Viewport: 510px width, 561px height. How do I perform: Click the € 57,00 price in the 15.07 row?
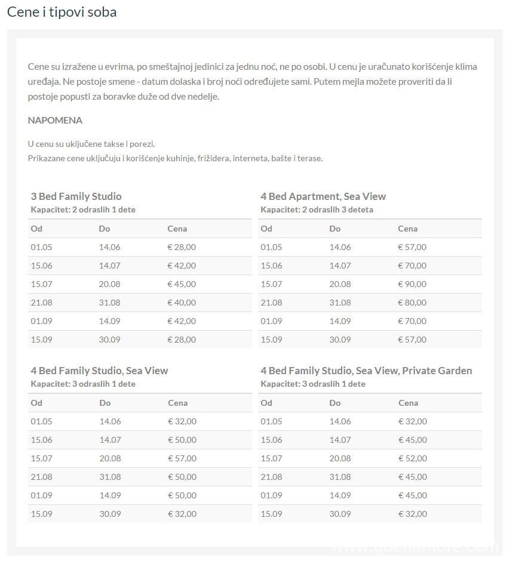coord(182,458)
